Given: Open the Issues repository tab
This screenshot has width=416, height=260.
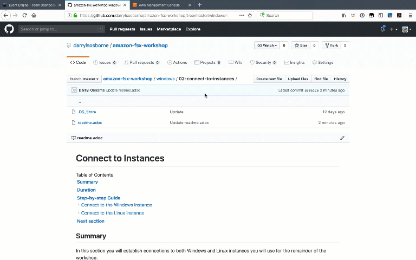Looking at the screenshot, I should point(105,62).
